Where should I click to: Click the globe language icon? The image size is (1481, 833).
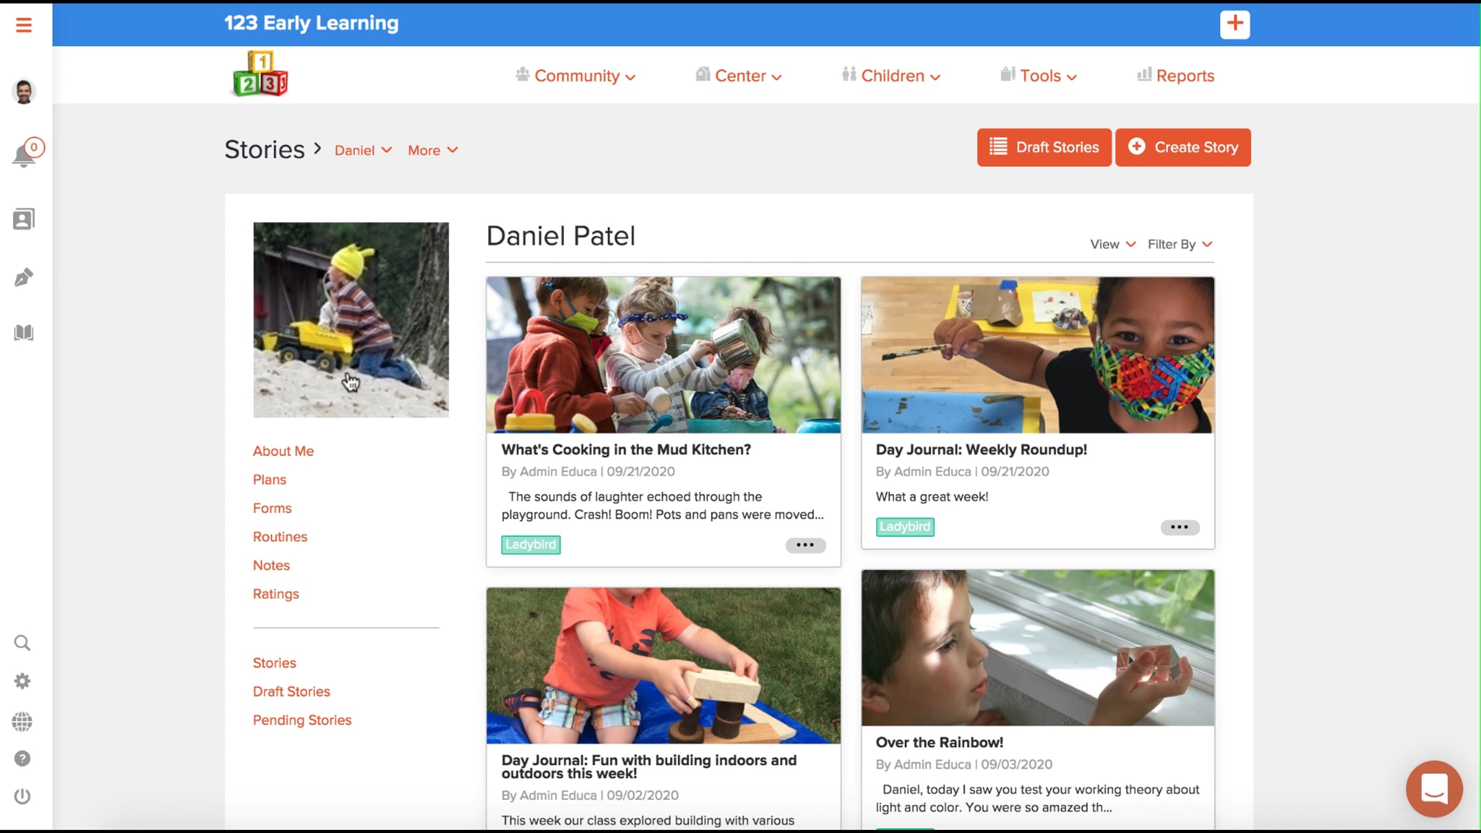(22, 721)
